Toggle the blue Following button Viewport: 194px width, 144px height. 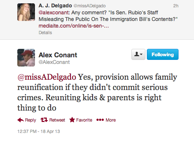pos(163,54)
